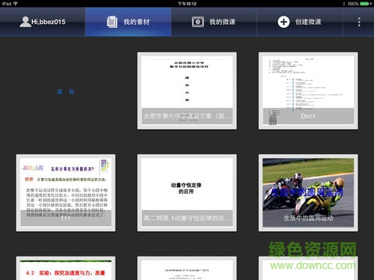Open the 合肥市第六中学建设方案 document thumbnail
This screenshot has height=280, width=374.
click(x=187, y=91)
